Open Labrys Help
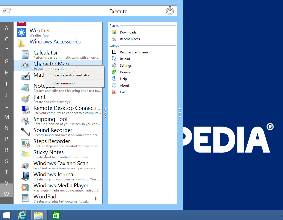The height and width of the screenshot is (220, 283). [x=123, y=79]
